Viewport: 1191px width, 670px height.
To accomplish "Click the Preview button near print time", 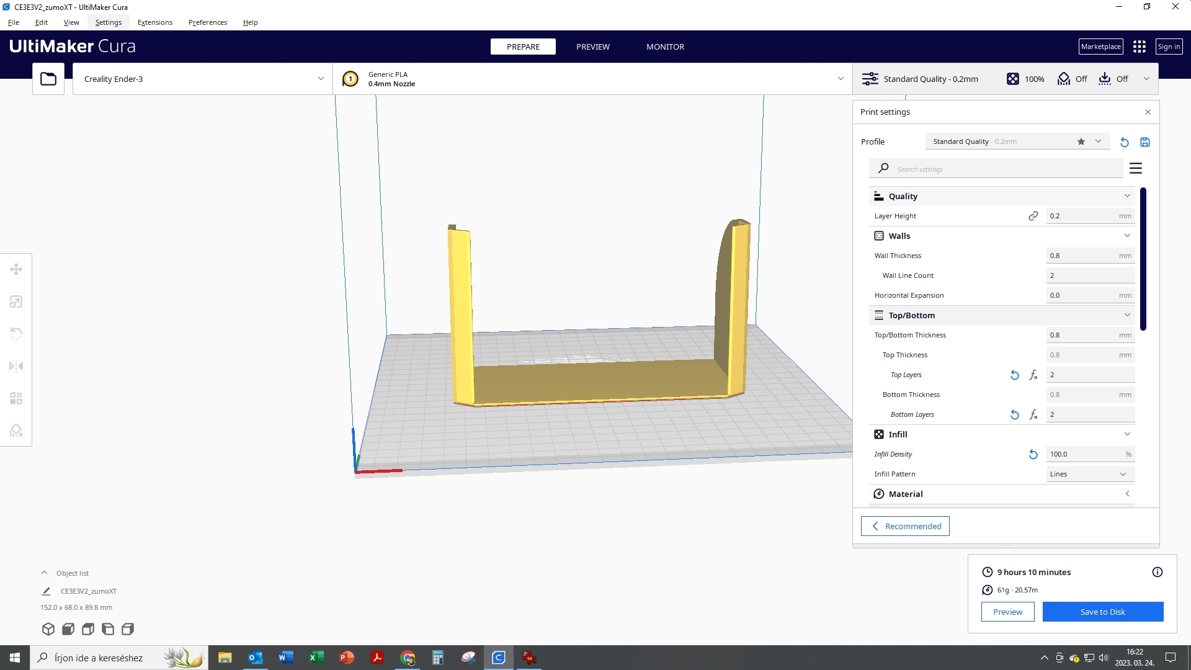I will click(x=1007, y=612).
